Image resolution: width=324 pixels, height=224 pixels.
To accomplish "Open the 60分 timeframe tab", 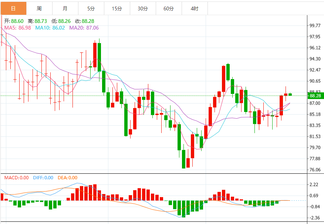I will point(169,9).
